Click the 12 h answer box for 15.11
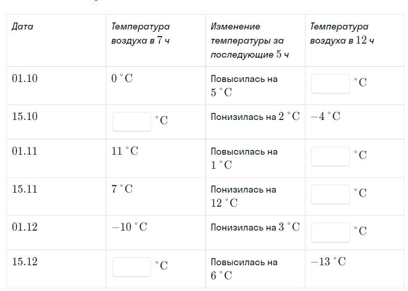 pyautogui.click(x=330, y=194)
